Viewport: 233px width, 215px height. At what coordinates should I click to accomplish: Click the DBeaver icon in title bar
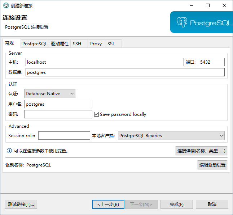6,5
